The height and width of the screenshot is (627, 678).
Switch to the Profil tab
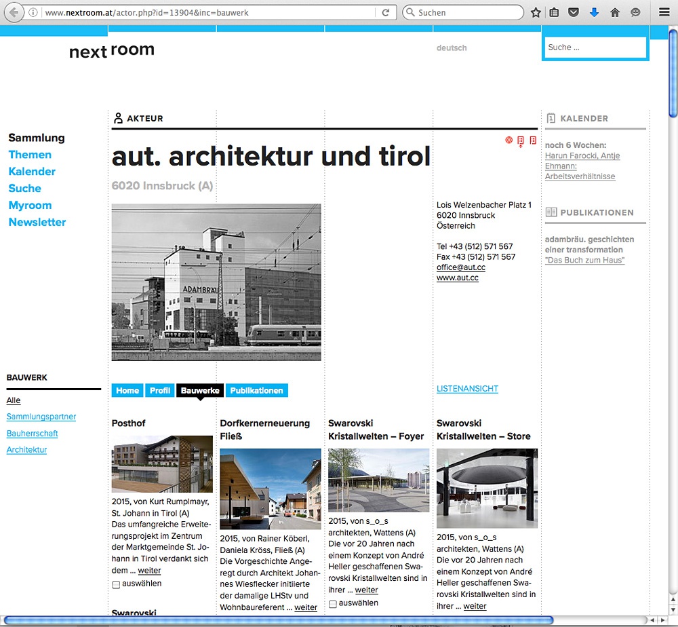coord(160,391)
